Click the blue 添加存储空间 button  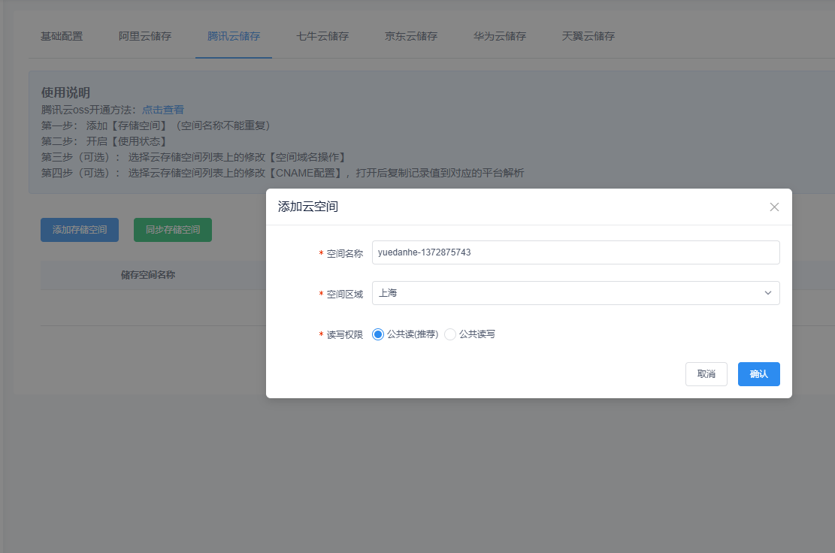(80, 230)
